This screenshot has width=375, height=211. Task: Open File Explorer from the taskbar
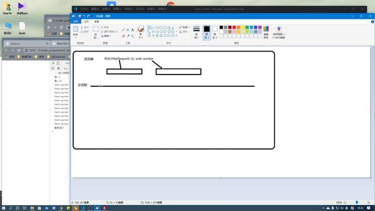pyautogui.click(x=32, y=208)
